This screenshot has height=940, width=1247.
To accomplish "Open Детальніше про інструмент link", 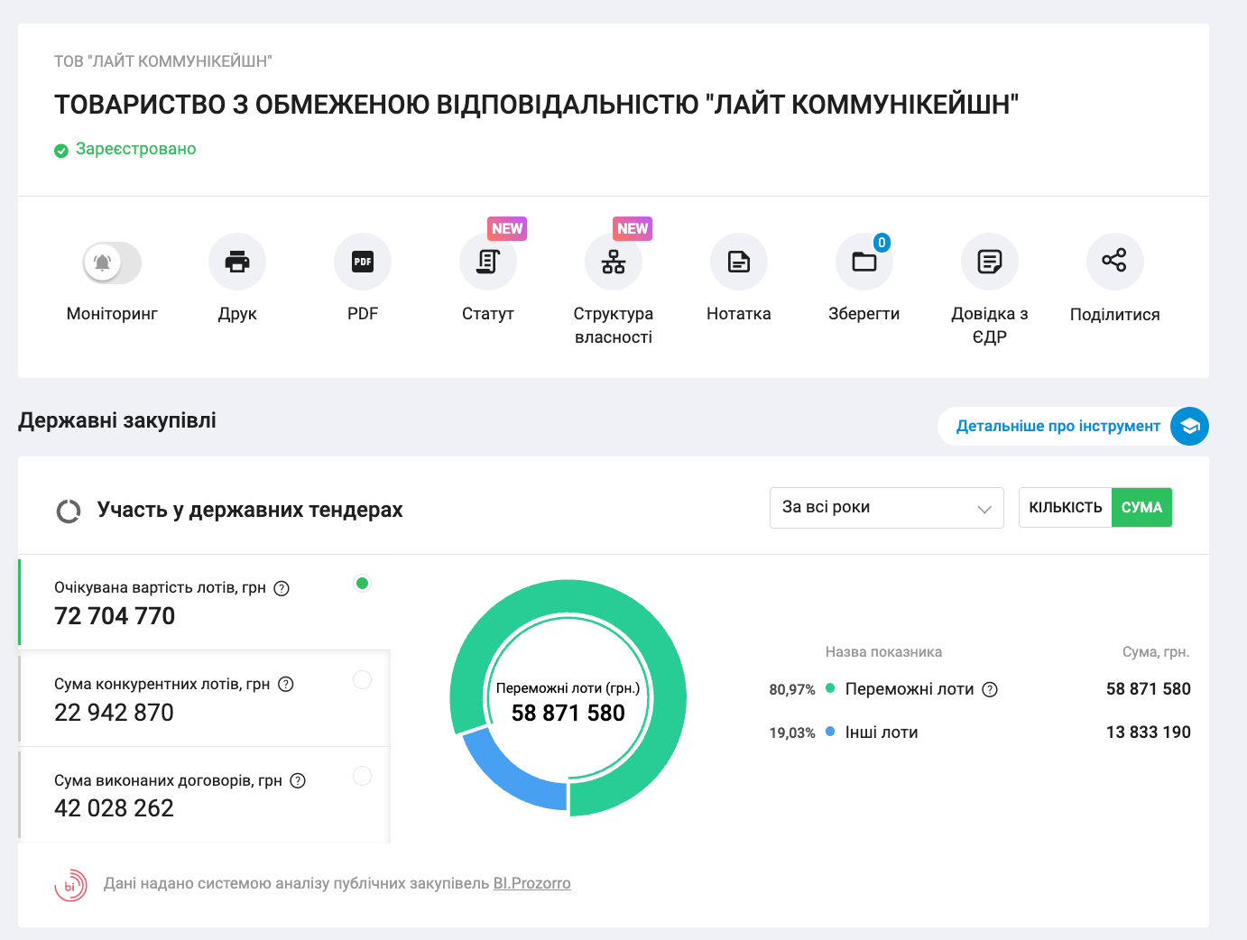I will (1058, 426).
